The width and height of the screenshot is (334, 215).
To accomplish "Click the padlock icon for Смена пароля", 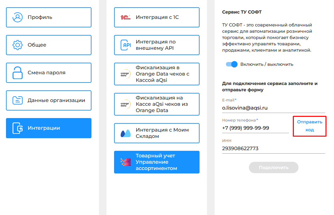I will pyautogui.click(x=18, y=73).
